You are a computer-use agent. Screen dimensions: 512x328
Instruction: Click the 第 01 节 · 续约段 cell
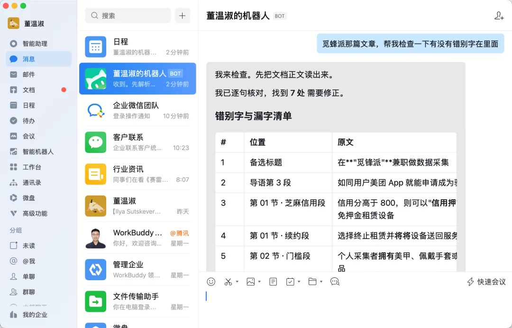click(x=288, y=236)
